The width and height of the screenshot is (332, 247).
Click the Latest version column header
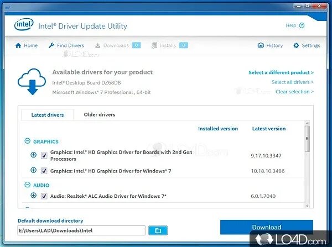point(269,129)
